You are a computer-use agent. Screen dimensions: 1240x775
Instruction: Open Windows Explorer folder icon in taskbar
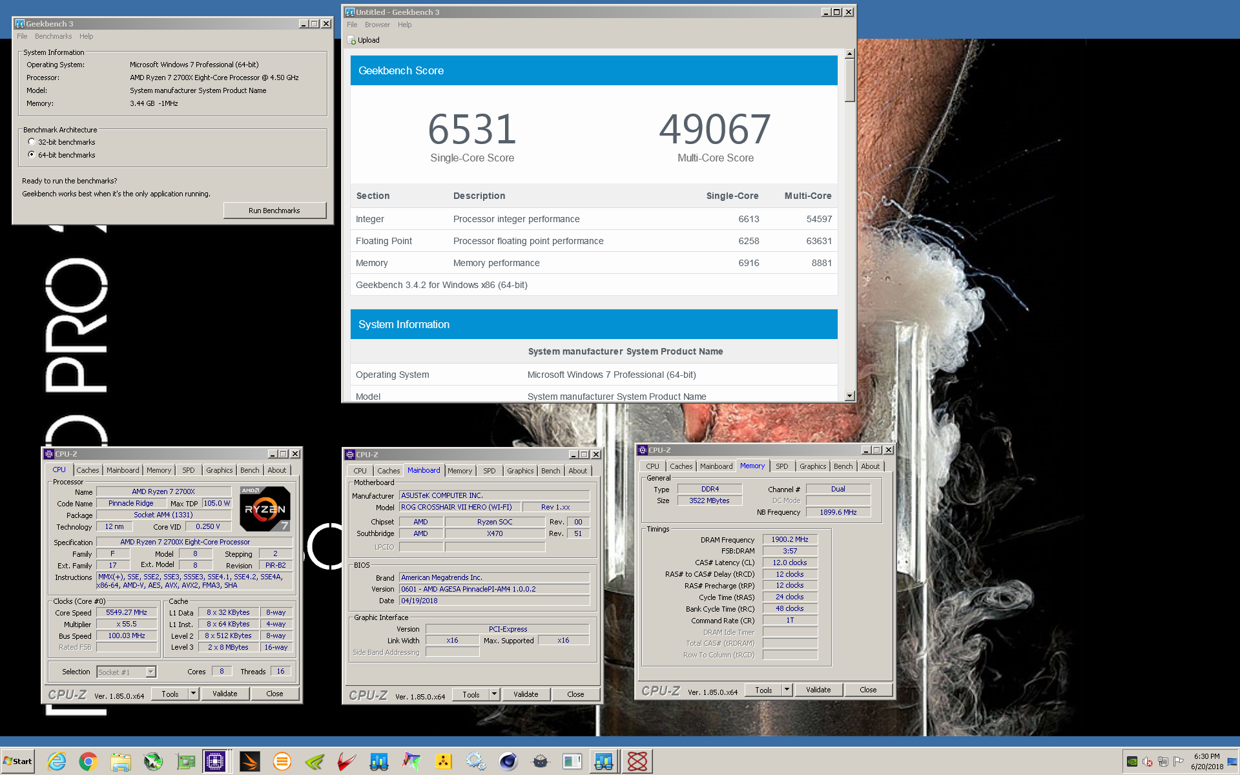click(x=121, y=761)
